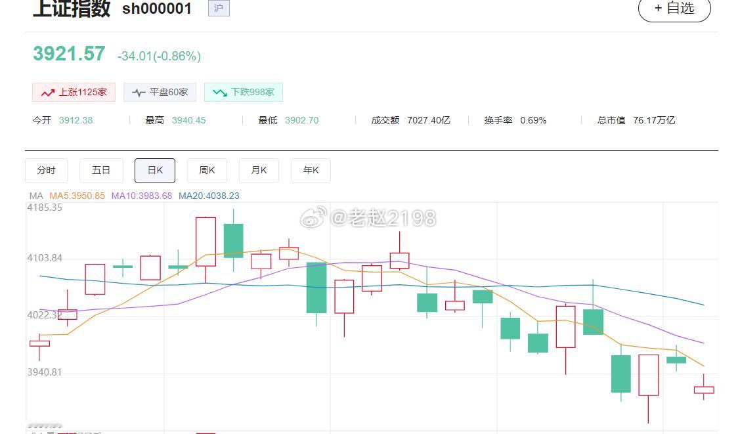Click the MA5:3950.85 indicator label

pyautogui.click(x=77, y=196)
